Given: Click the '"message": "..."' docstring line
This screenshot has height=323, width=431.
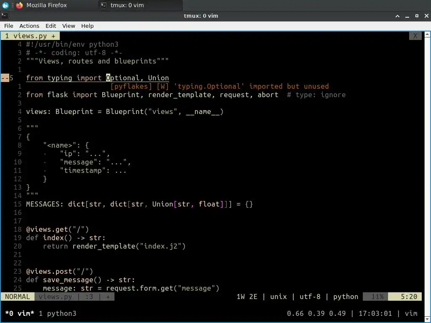Looking at the screenshot, I should click(95, 162).
